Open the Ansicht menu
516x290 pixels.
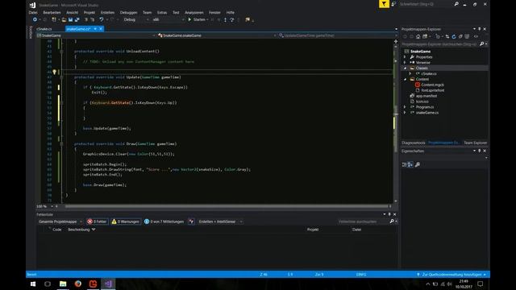click(x=72, y=13)
